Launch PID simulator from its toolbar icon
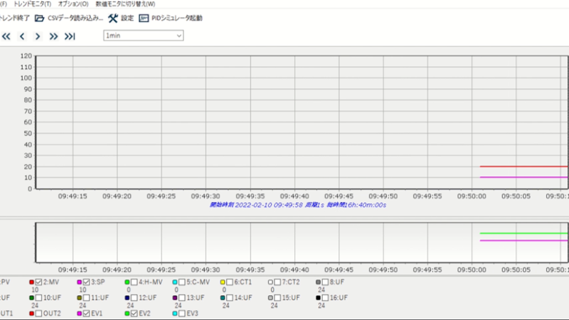Image resolution: width=569 pixels, height=320 pixels. [144, 18]
